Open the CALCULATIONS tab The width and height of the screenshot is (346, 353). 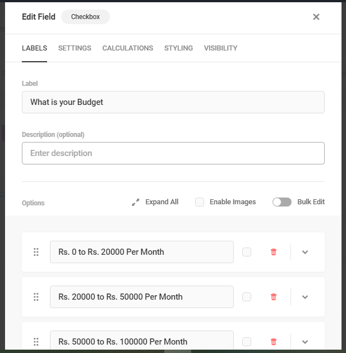coord(127,48)
